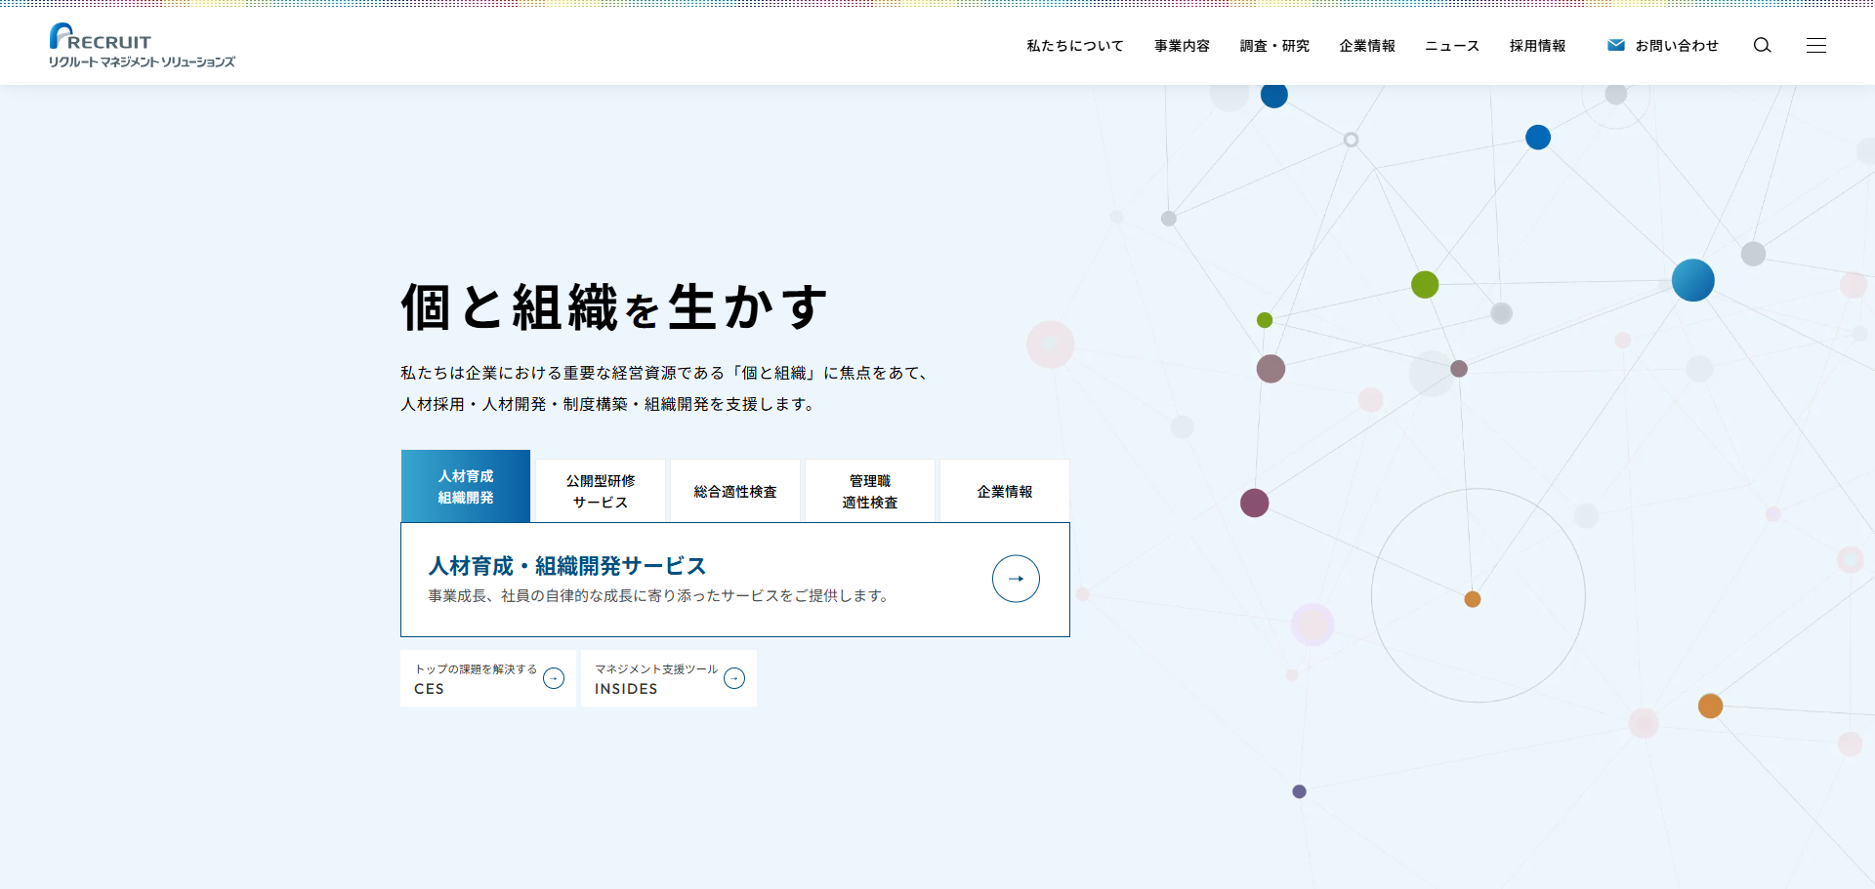
Task: Switch to 公開型研修サービス tab
Action: click(601, 492)
